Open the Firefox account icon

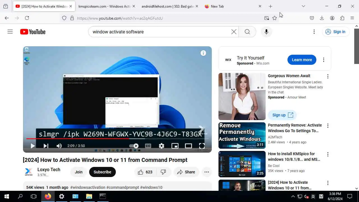332,18
